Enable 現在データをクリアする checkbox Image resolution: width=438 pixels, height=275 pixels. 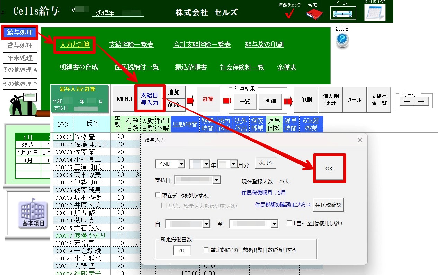coord(158,196)
